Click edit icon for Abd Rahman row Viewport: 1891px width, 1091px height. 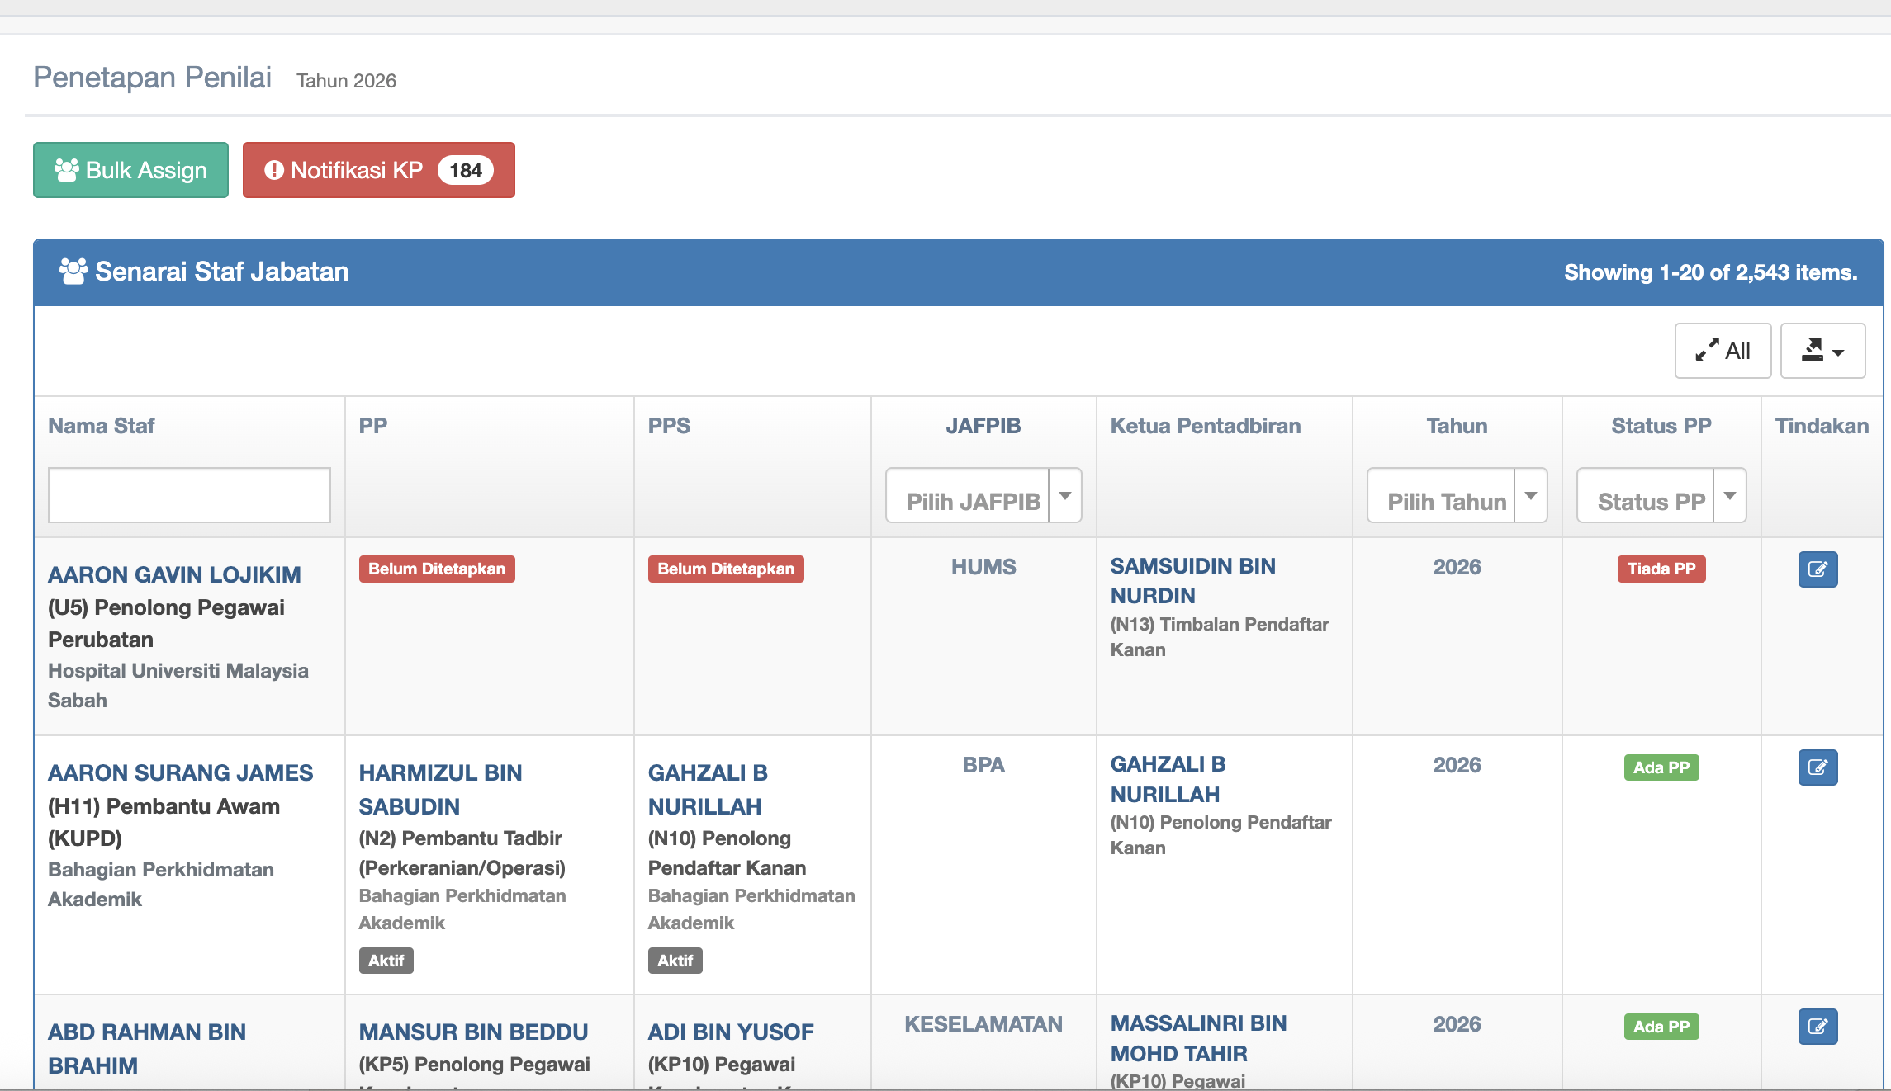[x=1818, y=1027]
